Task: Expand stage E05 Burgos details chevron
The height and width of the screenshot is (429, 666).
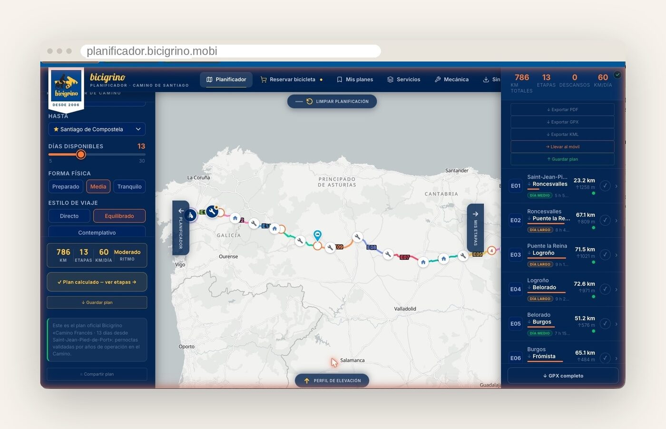Action: [616, 324]
